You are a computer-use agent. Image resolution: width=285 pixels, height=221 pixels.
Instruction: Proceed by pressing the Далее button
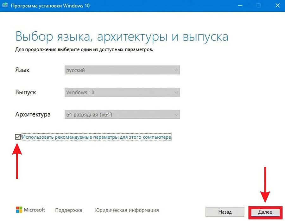point(265,212)
